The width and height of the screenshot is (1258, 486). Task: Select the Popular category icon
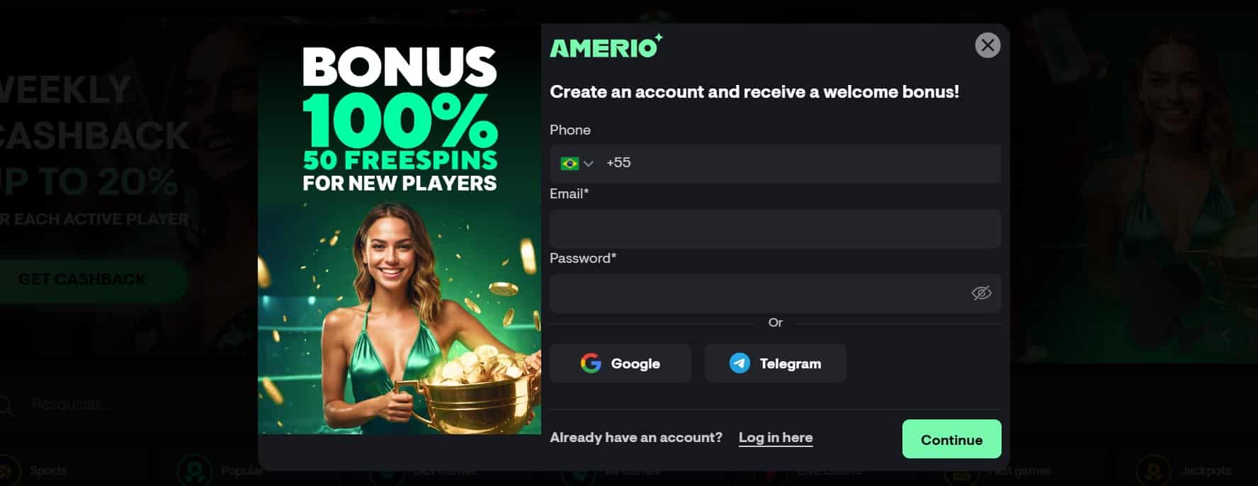click(194, 470)
